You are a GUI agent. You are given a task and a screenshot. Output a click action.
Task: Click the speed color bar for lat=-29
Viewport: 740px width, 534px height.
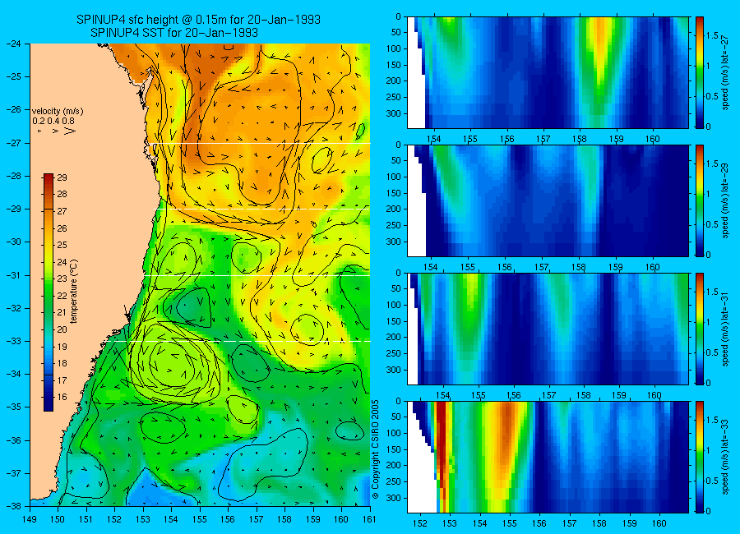(700, 200)
